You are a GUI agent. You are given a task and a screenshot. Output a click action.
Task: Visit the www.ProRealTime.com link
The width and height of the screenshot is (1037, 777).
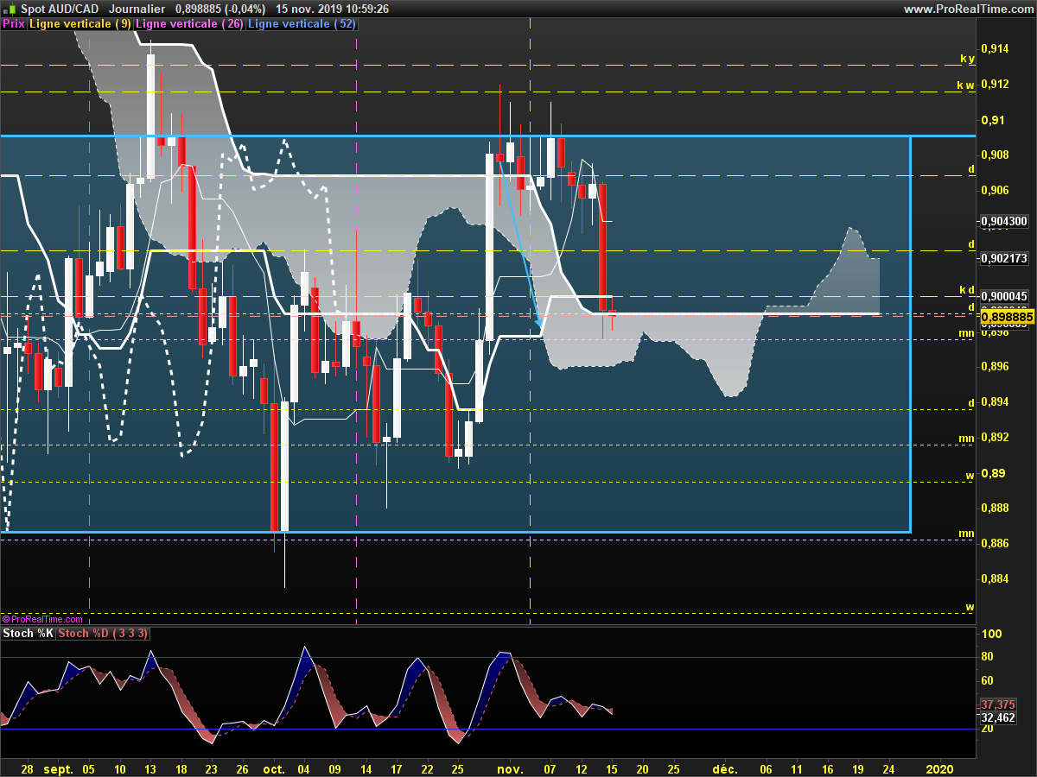click(968, 9)
